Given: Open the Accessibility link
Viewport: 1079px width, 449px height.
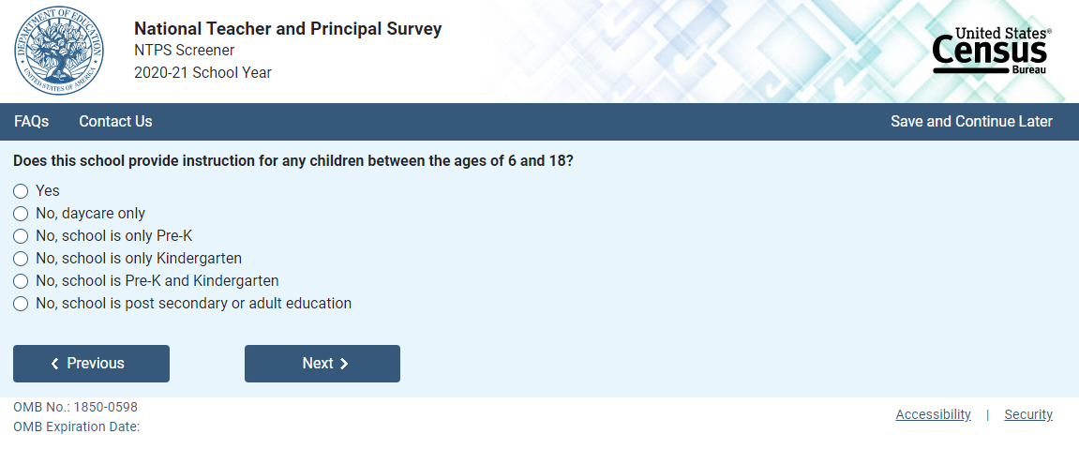Looking at the screenshot, I should pyautogui.click(x=933, y=414).
